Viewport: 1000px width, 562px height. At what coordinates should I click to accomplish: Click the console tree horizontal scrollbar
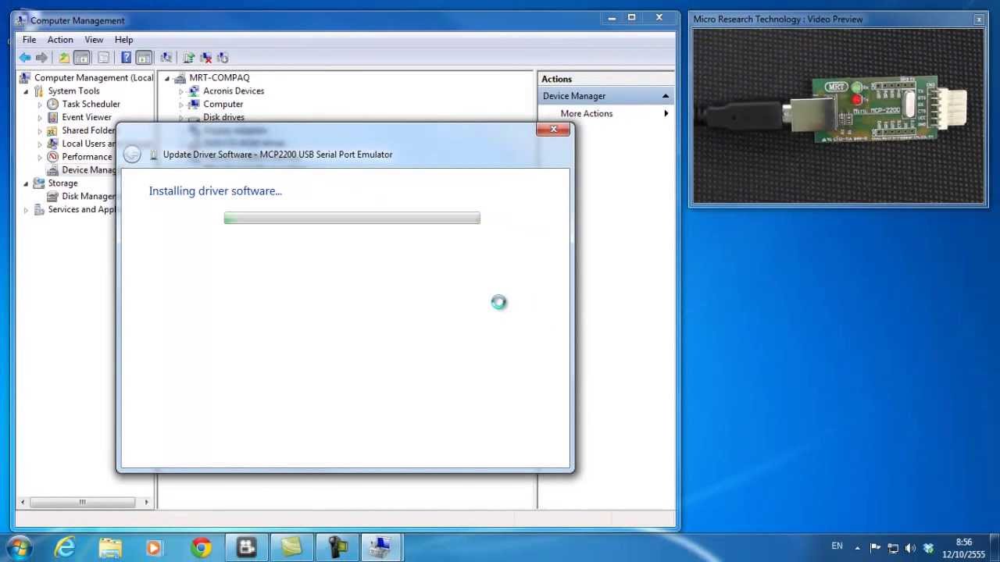84,502
